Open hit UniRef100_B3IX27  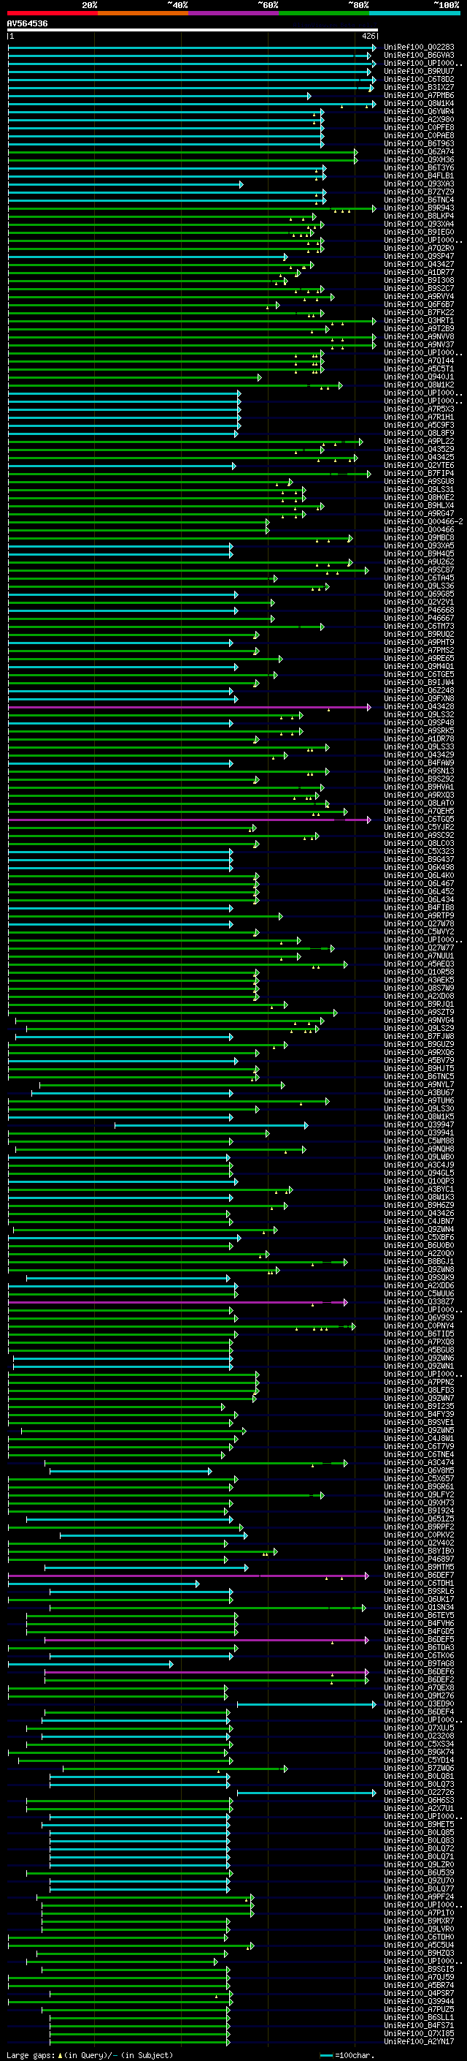coord(419,87)
